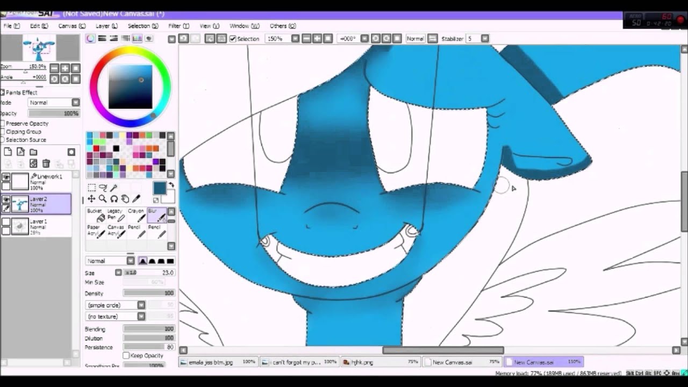Show the color wheel panel icon
The image size is (688, 387).
click(90, 39)
